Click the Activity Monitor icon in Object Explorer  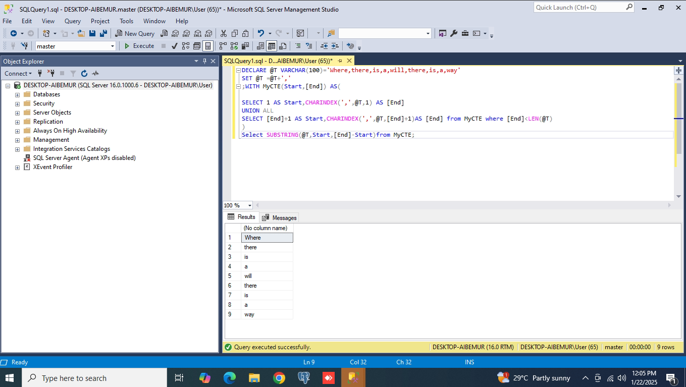(95, 74)
